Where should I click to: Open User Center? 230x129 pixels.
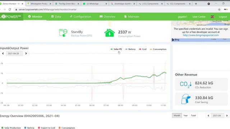tap(199, 17)
